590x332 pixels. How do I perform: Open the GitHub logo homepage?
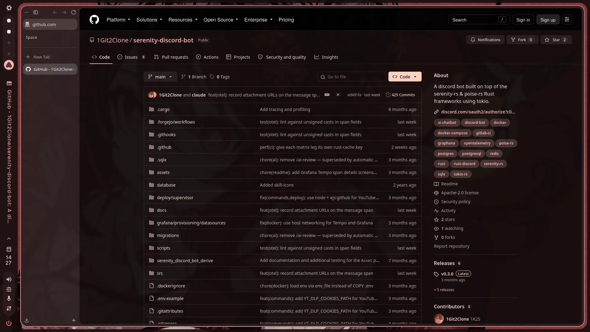click(x=94, y=20)
